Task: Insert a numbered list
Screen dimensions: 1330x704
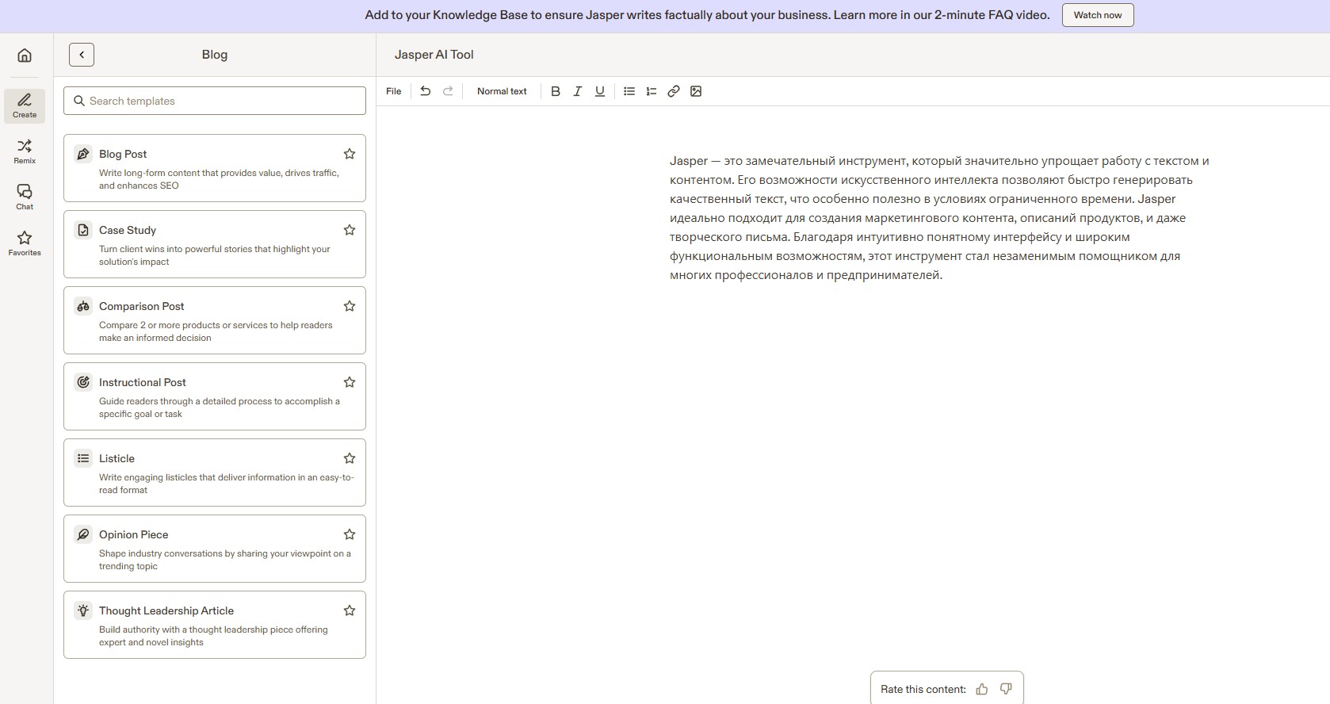Action: pos(652,91)
